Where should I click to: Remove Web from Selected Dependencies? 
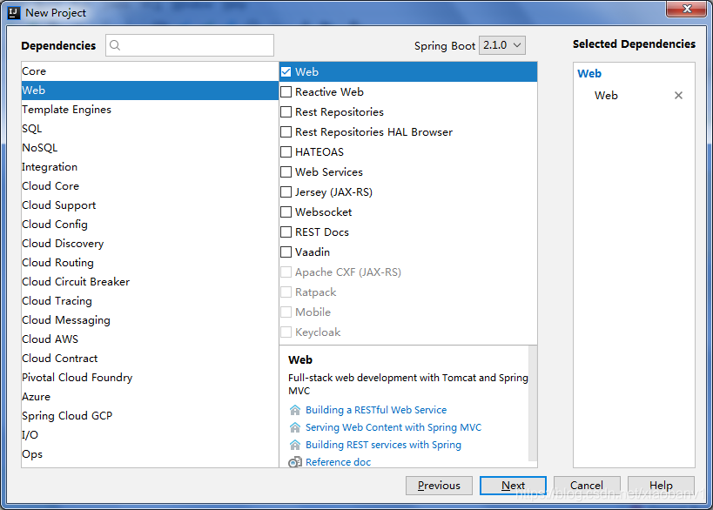(x=678, y=96)
